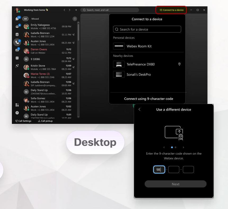The height and width of the screenshot is (209, 228).
Task: Choose Webex Room Kit personal device
Action: pyautogui.click(x=139, y=46)
